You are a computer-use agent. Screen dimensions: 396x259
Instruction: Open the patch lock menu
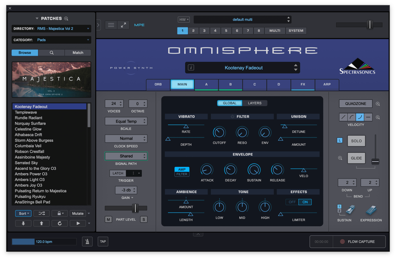coord(60,213)
